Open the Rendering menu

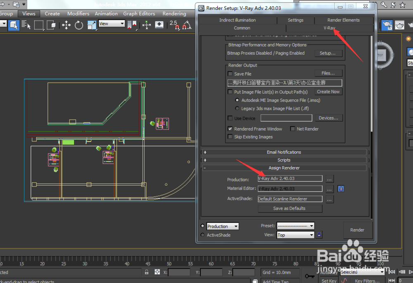click(x=174, y=14)
